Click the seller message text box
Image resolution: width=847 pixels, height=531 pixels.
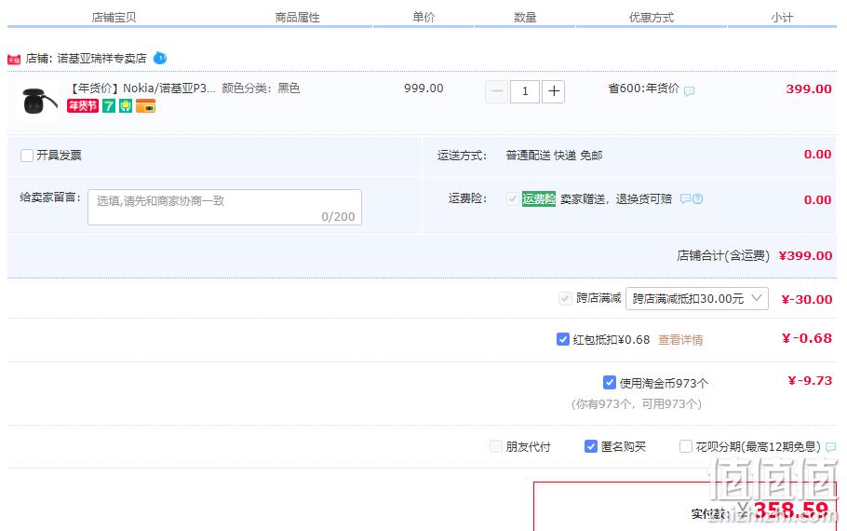click(x=224, y=207)
